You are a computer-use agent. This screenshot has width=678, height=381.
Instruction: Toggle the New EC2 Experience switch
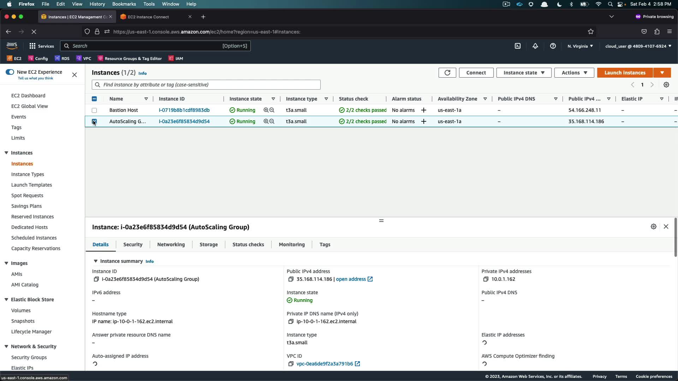click(x=10, y=72)
